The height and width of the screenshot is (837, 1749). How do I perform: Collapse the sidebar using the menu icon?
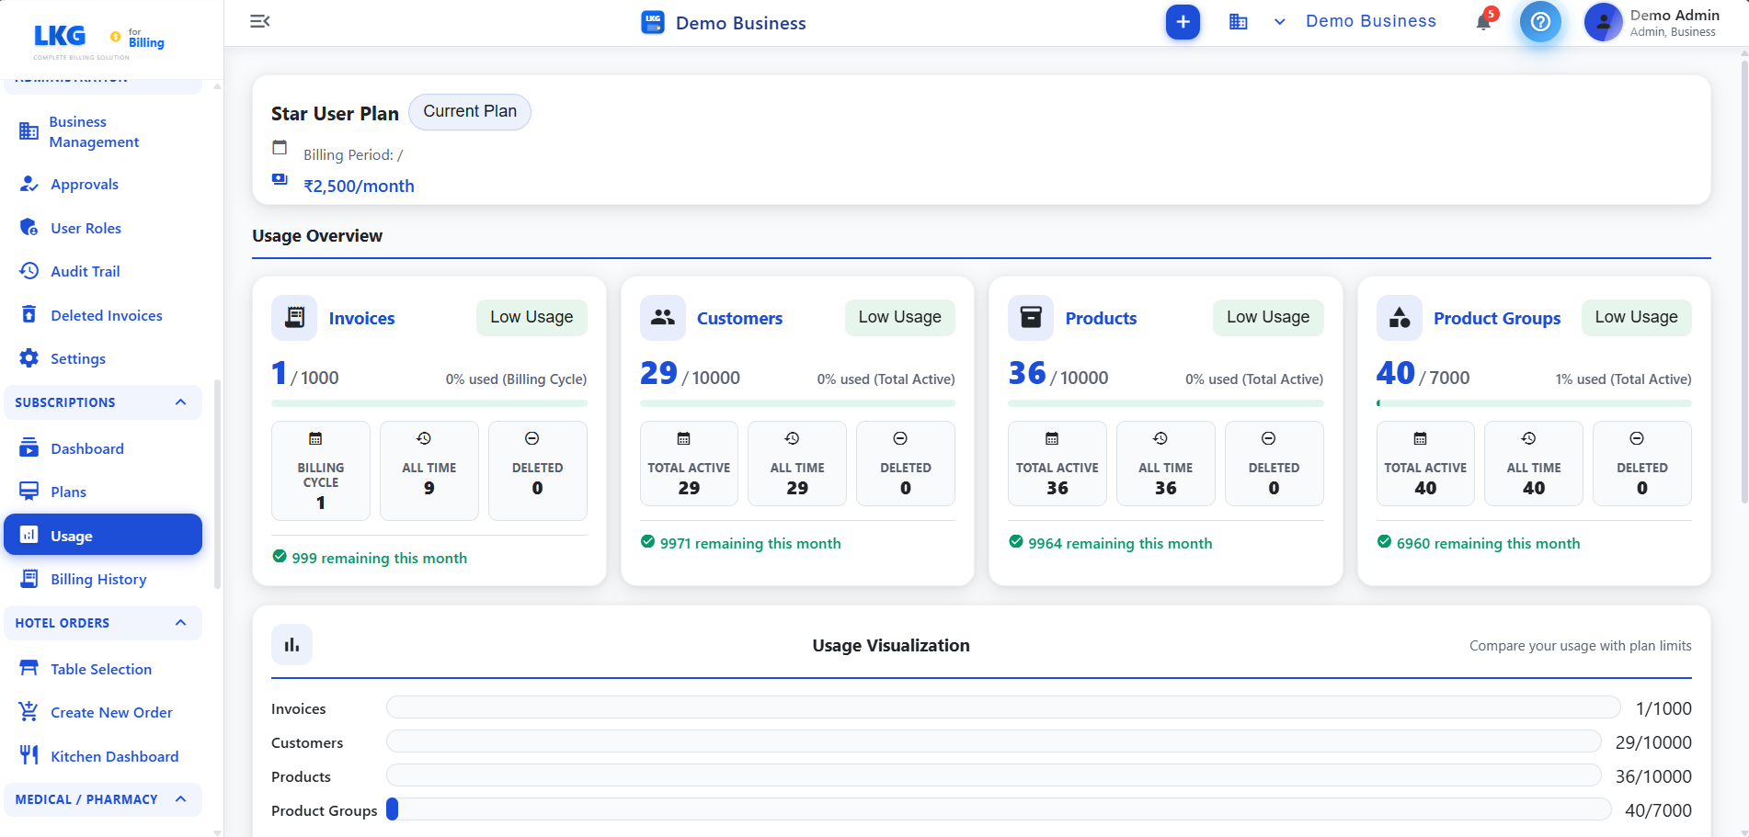[259, 21]
